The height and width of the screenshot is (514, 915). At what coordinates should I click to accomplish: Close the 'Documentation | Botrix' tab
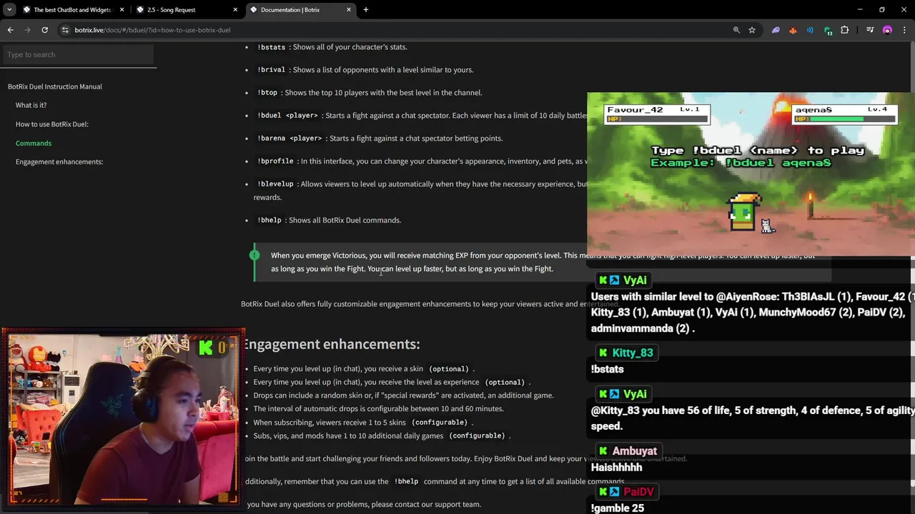click(x=349, y=10)
